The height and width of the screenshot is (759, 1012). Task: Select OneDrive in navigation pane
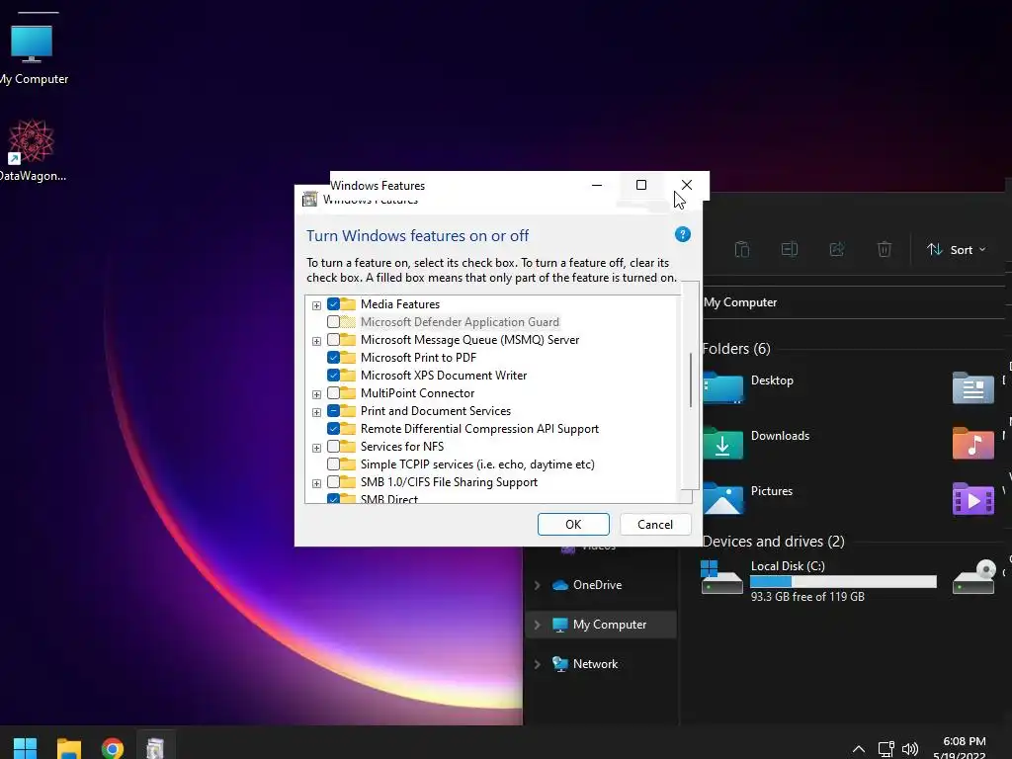click(x=597, y=585)
